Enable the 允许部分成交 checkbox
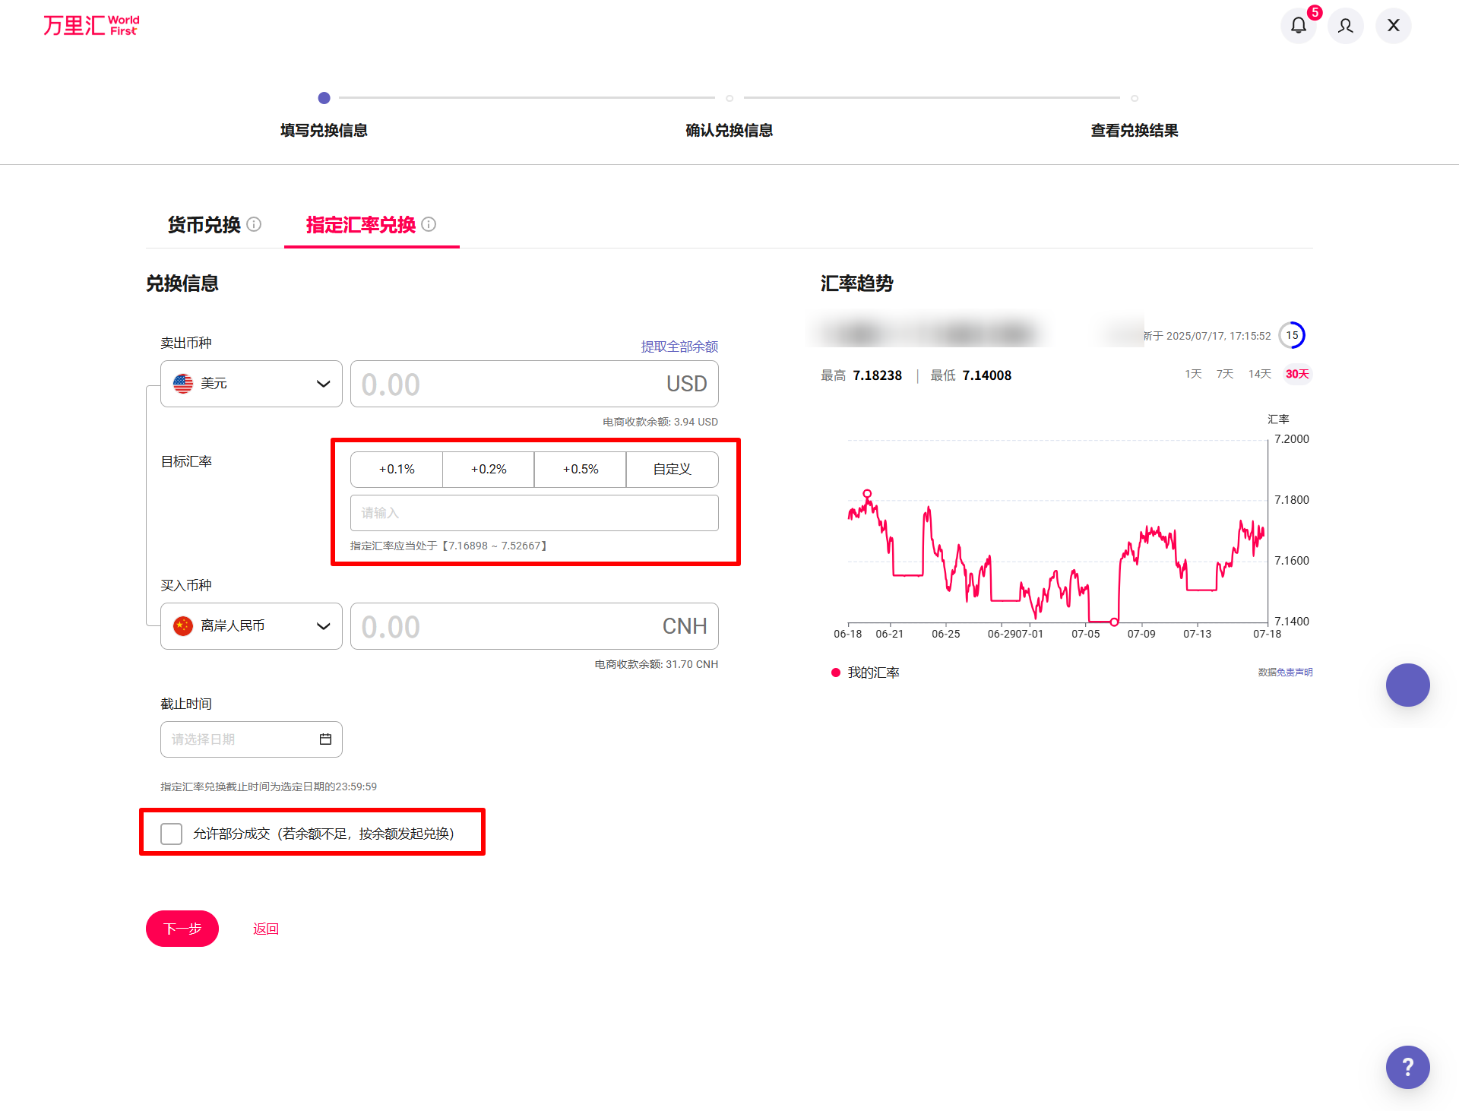1459x1111 pixels. click(172, 834)
